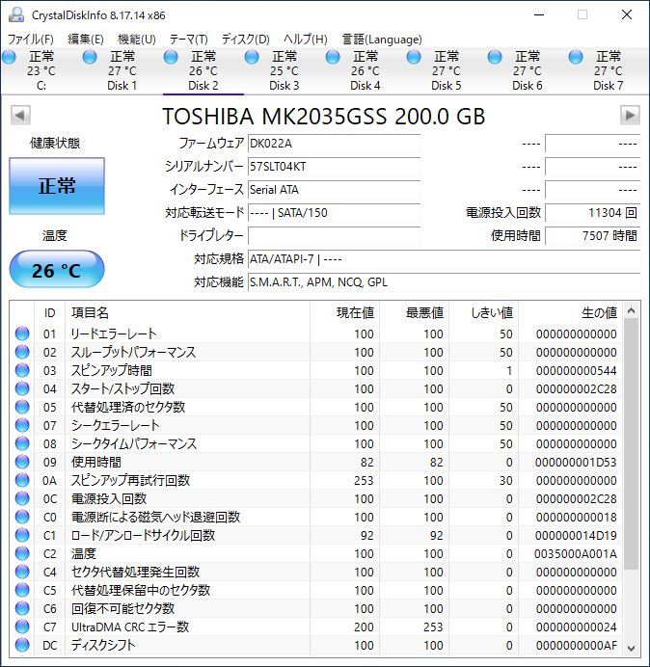Click the power-on count value 11304 回

click(592, 213)
